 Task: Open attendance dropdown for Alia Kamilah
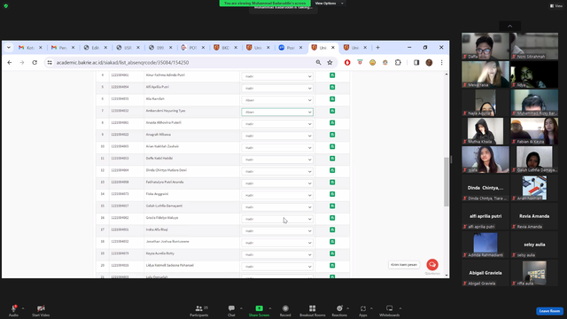(x=277, y=100)
